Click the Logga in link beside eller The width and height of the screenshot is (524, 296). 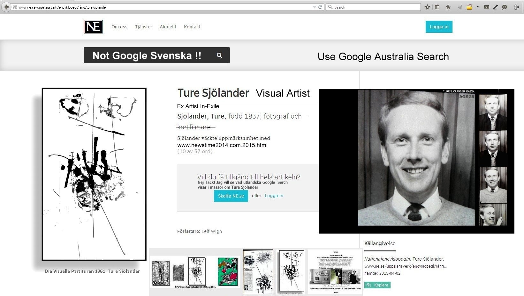274,196
